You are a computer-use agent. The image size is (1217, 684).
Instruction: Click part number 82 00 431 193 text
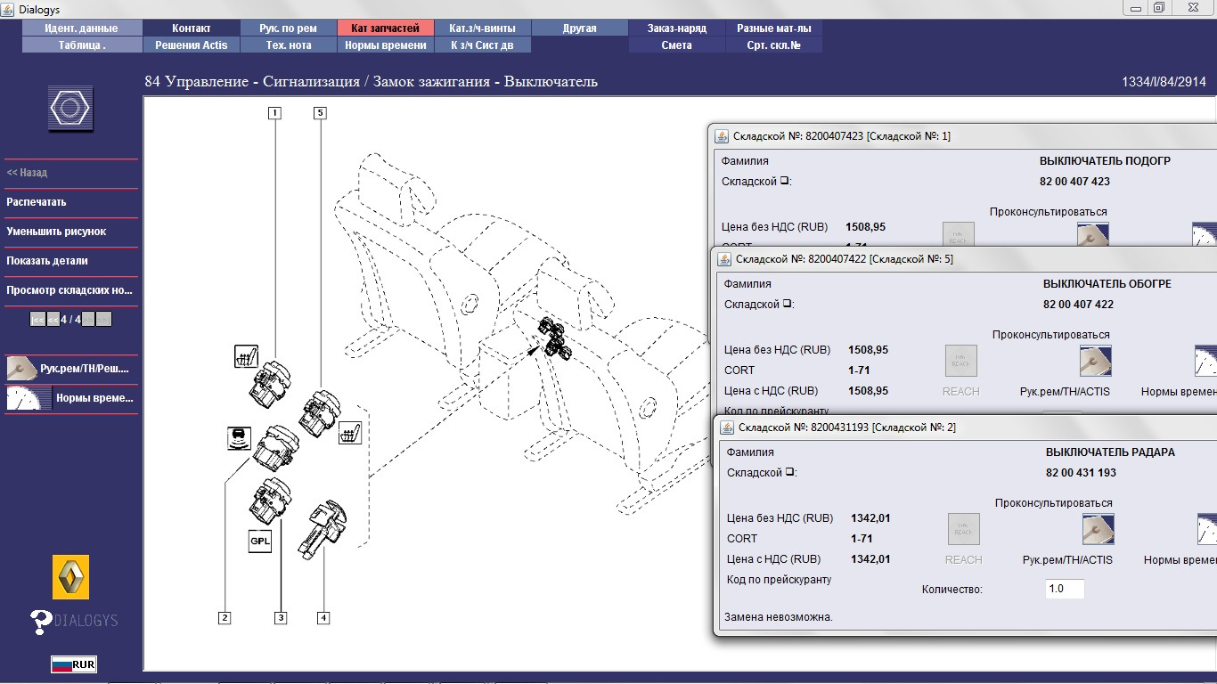click(x=1081, y=473)
